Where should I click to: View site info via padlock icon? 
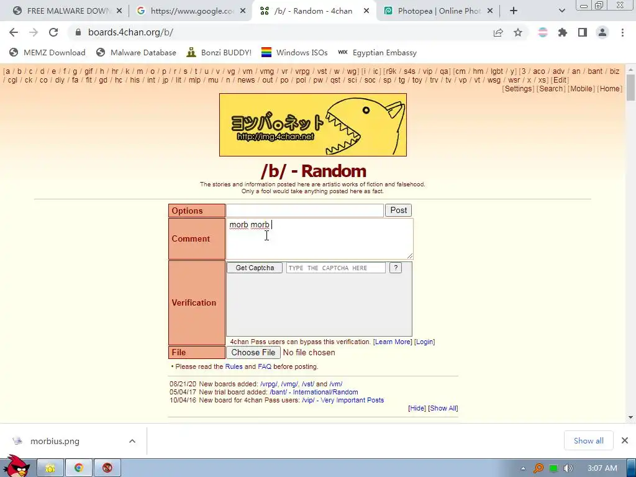(x=78, y=32)
